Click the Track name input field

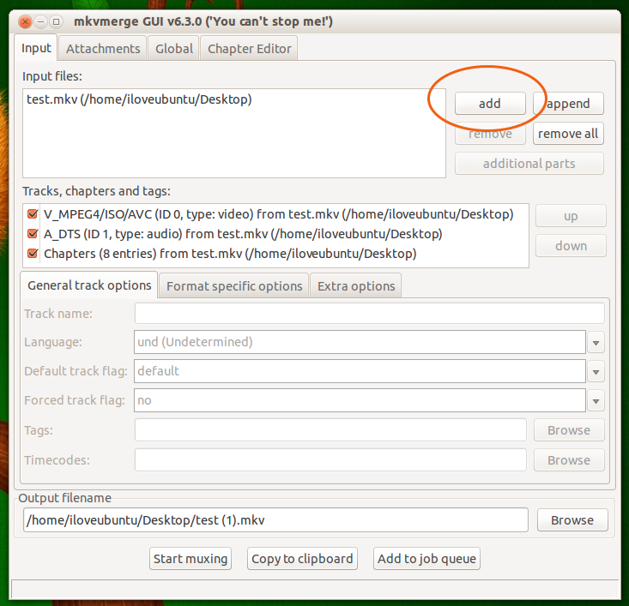pos(370,314)
